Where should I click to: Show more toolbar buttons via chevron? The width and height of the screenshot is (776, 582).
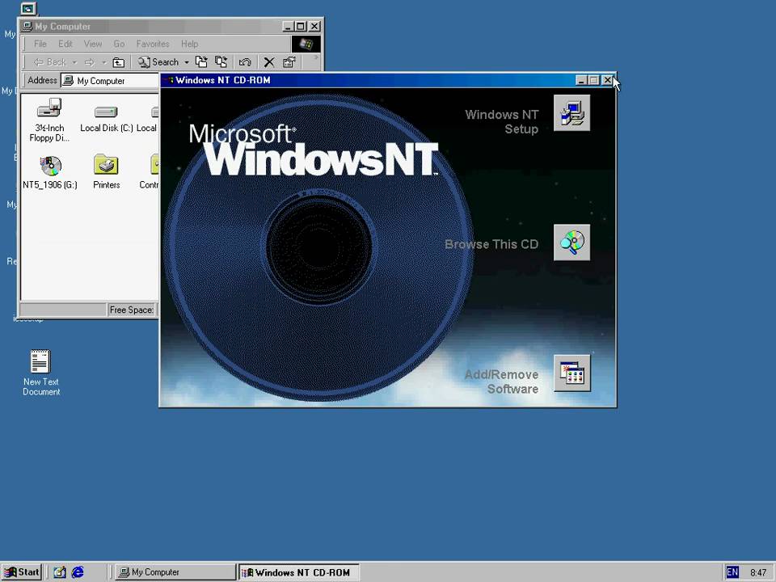pos(316,57)
